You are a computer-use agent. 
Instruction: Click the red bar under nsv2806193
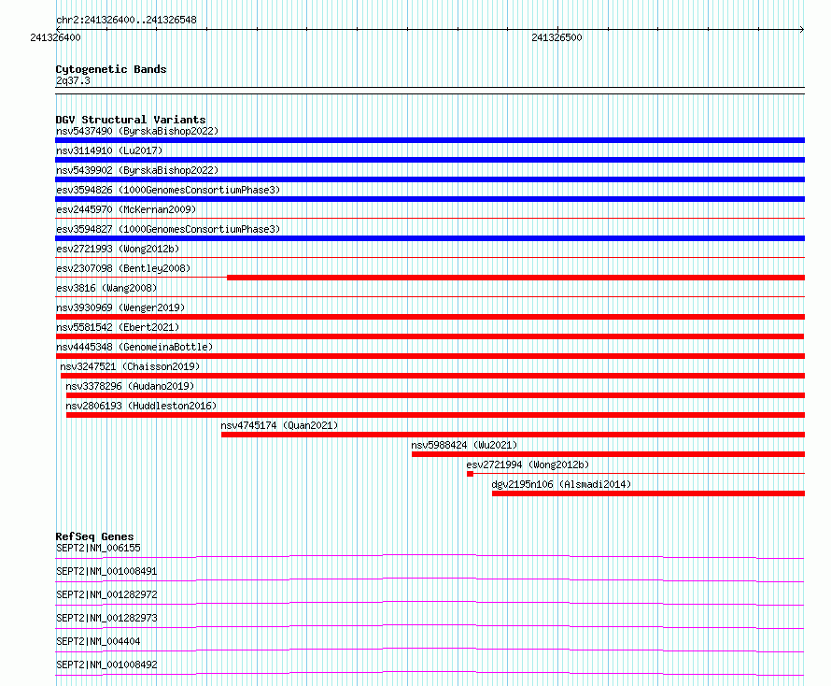[435, 415]
